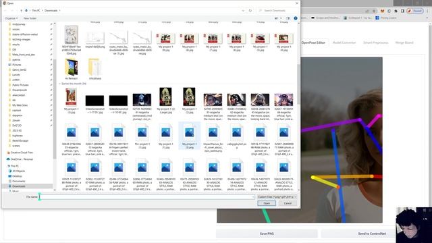
Task: Switch to the OpenPose Editor tab
Action: click(x=313, y=43)
